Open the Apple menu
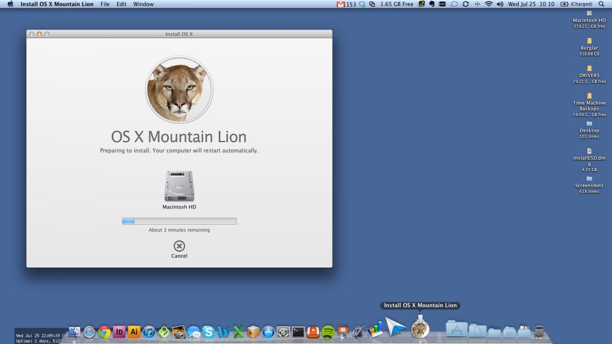The image size is (612, 344). click(10, 4)
